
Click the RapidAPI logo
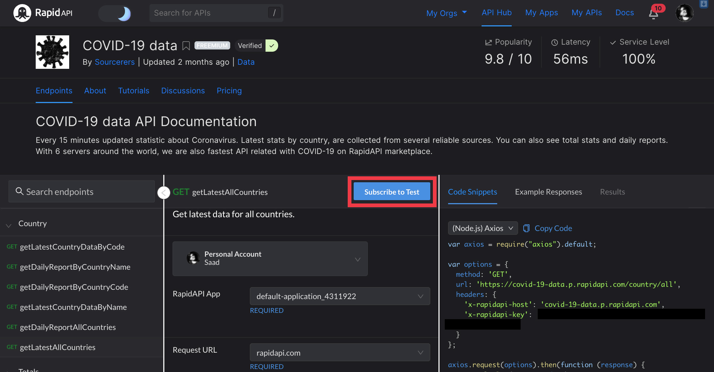point(43,13)
